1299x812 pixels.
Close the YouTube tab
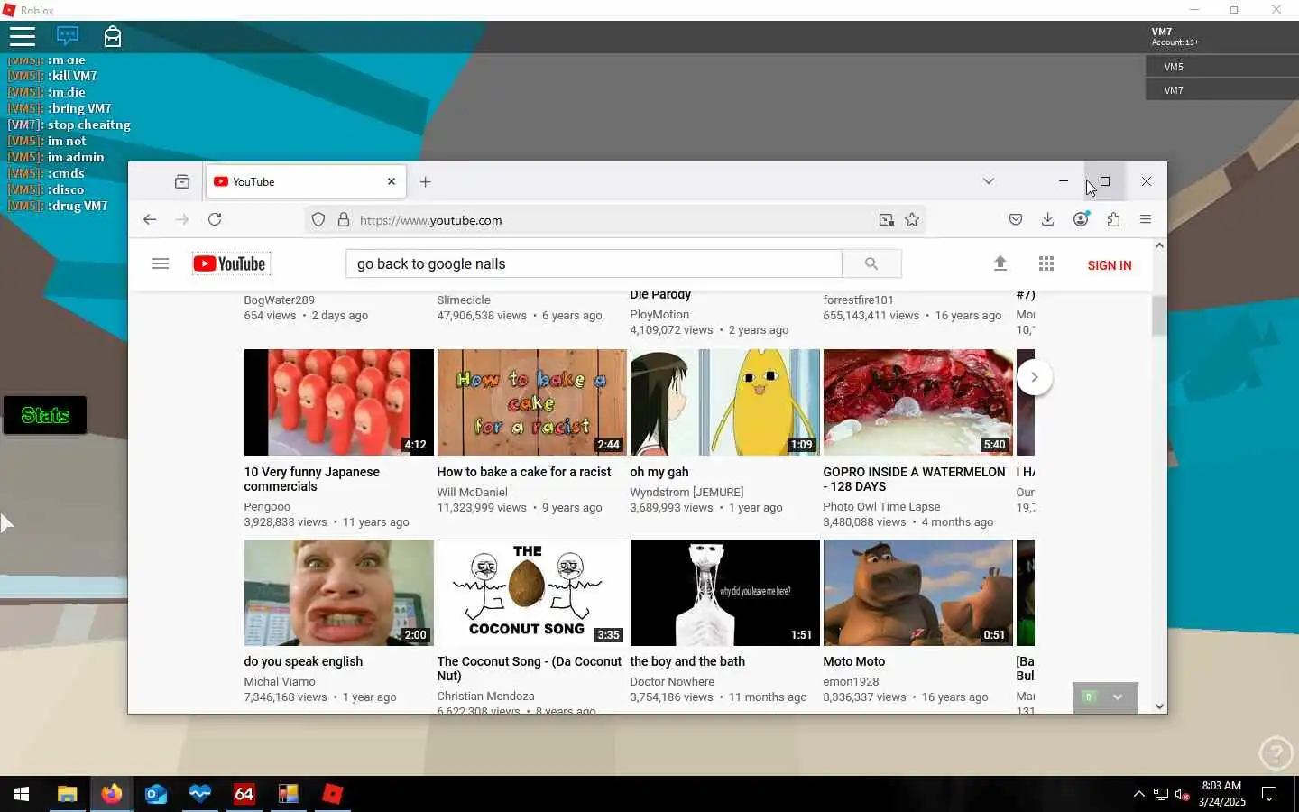(392, 181)
